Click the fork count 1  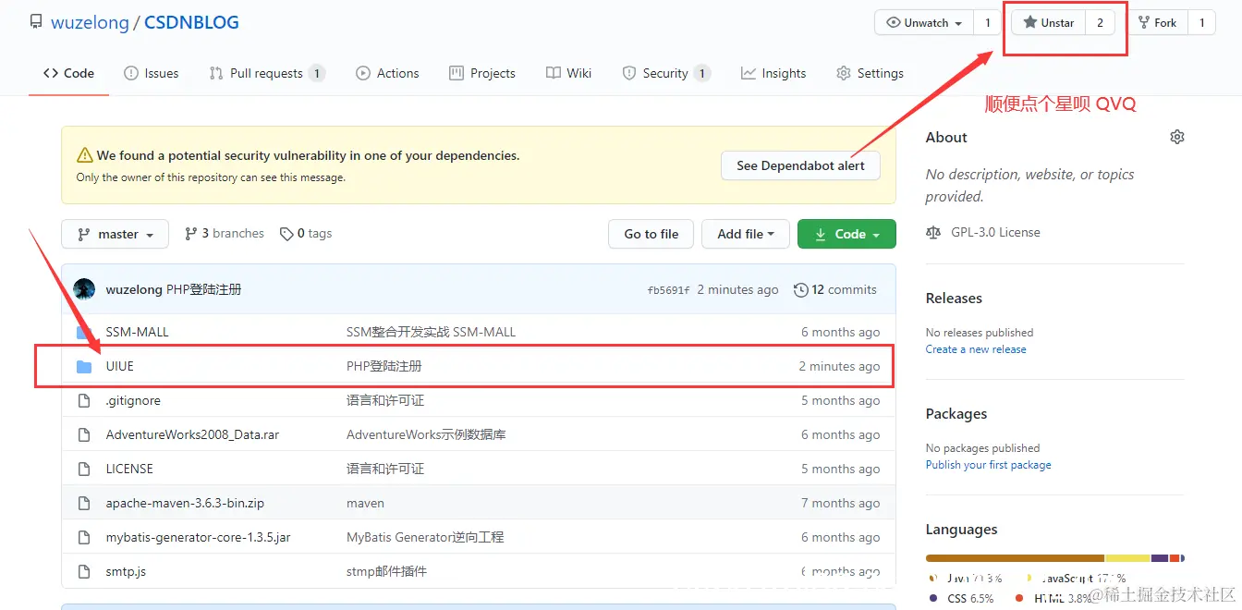pos(1201,23)
